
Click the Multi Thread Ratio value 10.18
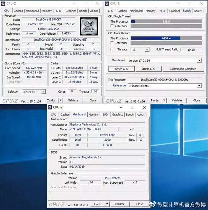pyautogui.click(x=191, y=50)
